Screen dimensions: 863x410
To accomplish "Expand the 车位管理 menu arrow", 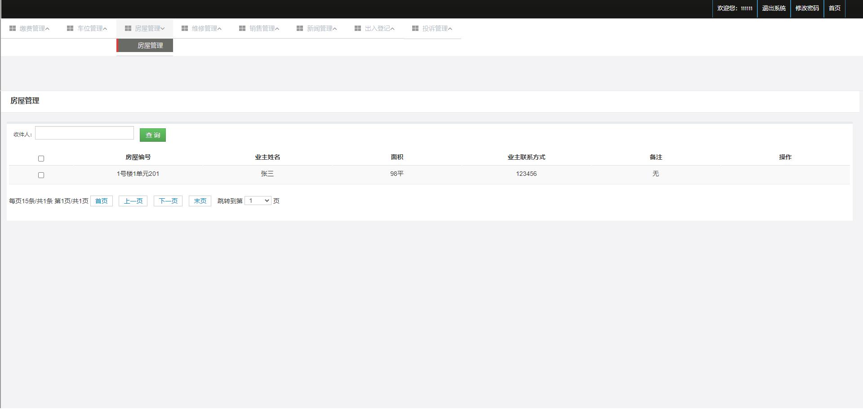I will coord(105,29).
